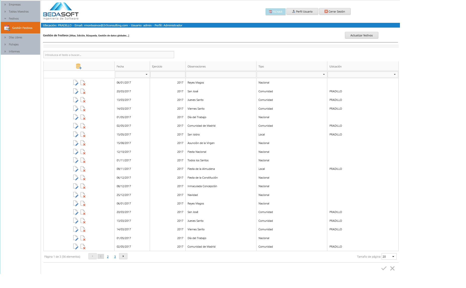
Task: Edit the Fiesta de la Almudena row
Action: tap(76, 169)
